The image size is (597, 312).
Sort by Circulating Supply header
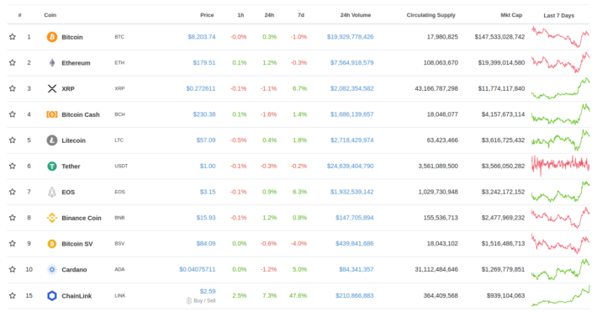[x=431, y=15]
